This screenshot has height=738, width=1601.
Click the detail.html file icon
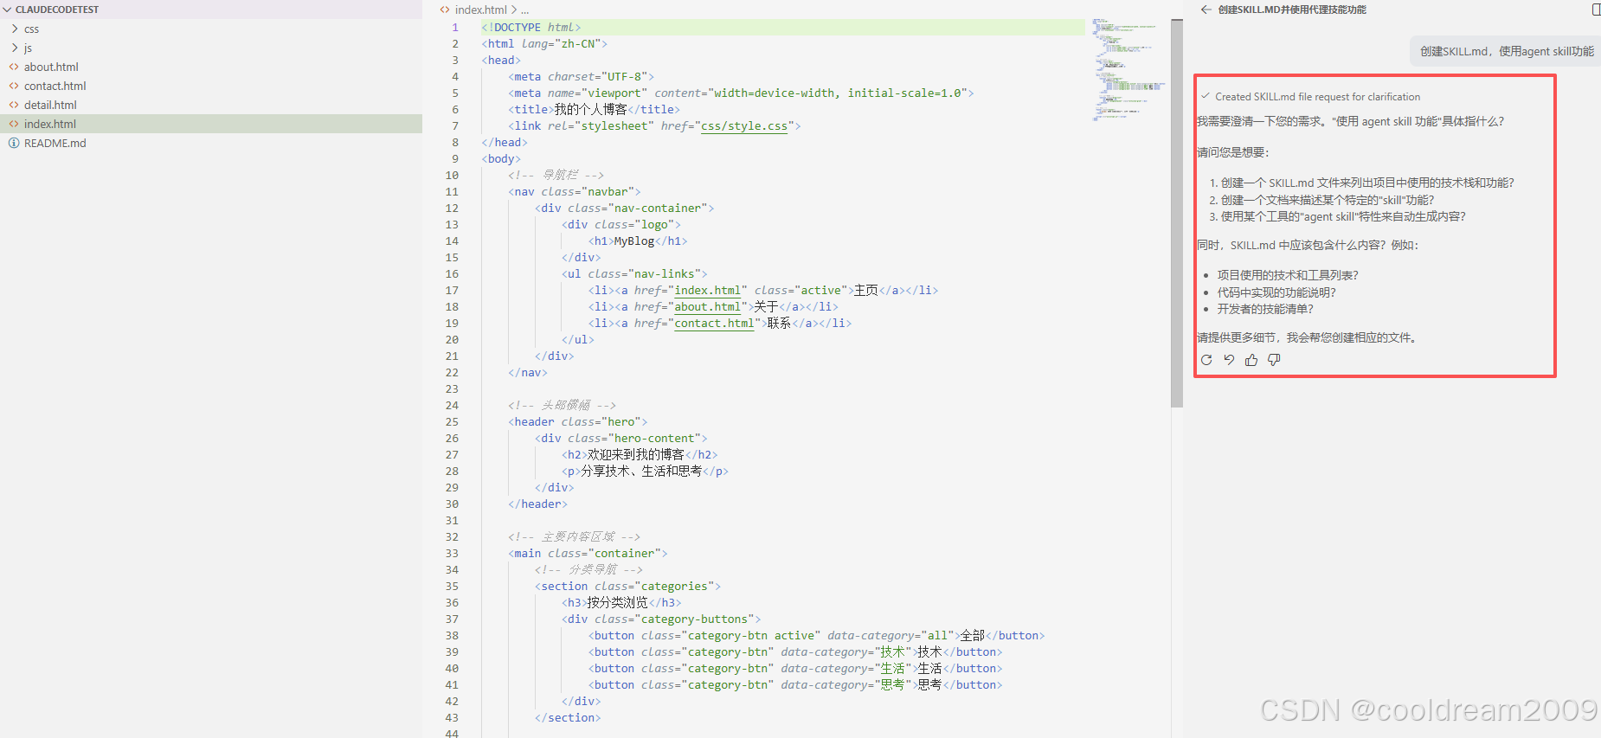pyautogui.click(x=14, y=105)
